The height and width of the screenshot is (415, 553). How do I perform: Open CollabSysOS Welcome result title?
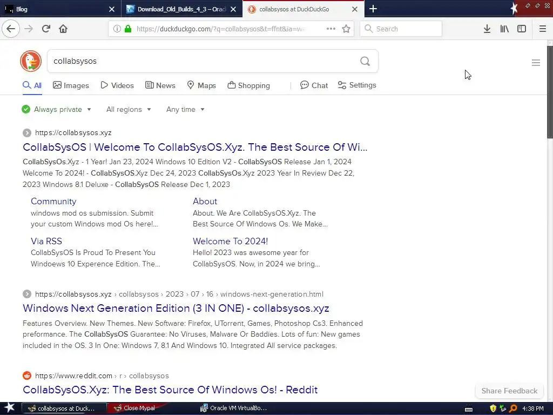tap(195, 147)
